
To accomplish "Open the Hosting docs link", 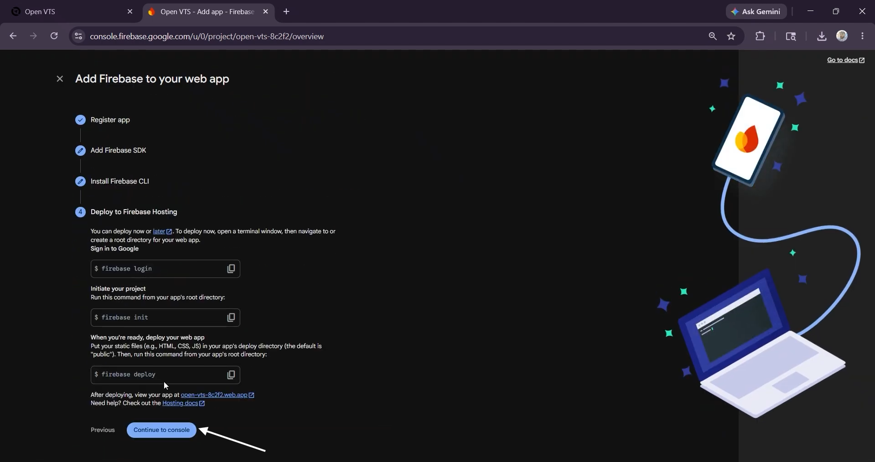I will (184, 403).
